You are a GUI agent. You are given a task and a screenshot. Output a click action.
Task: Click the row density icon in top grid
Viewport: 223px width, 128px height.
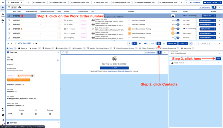click(214, 7)
